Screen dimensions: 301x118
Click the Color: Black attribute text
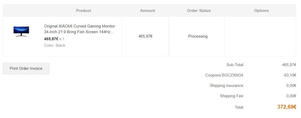tap(55, 45)
